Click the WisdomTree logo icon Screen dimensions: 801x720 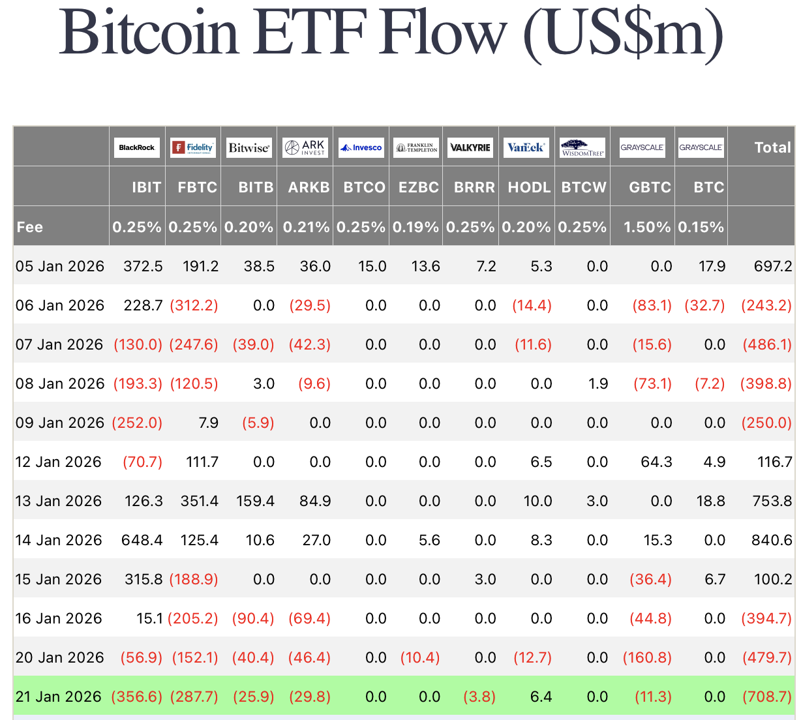click(582, 147)
